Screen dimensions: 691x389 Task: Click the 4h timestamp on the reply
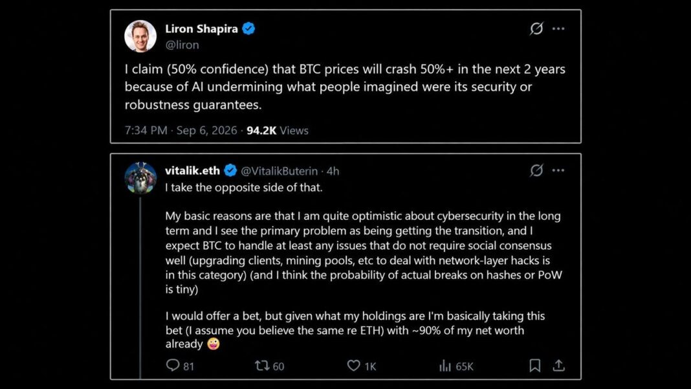[x=333, y=171]
